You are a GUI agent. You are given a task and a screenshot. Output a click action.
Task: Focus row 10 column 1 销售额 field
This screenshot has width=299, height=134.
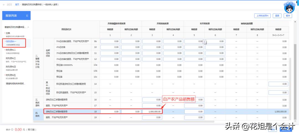tap(110, 47)
